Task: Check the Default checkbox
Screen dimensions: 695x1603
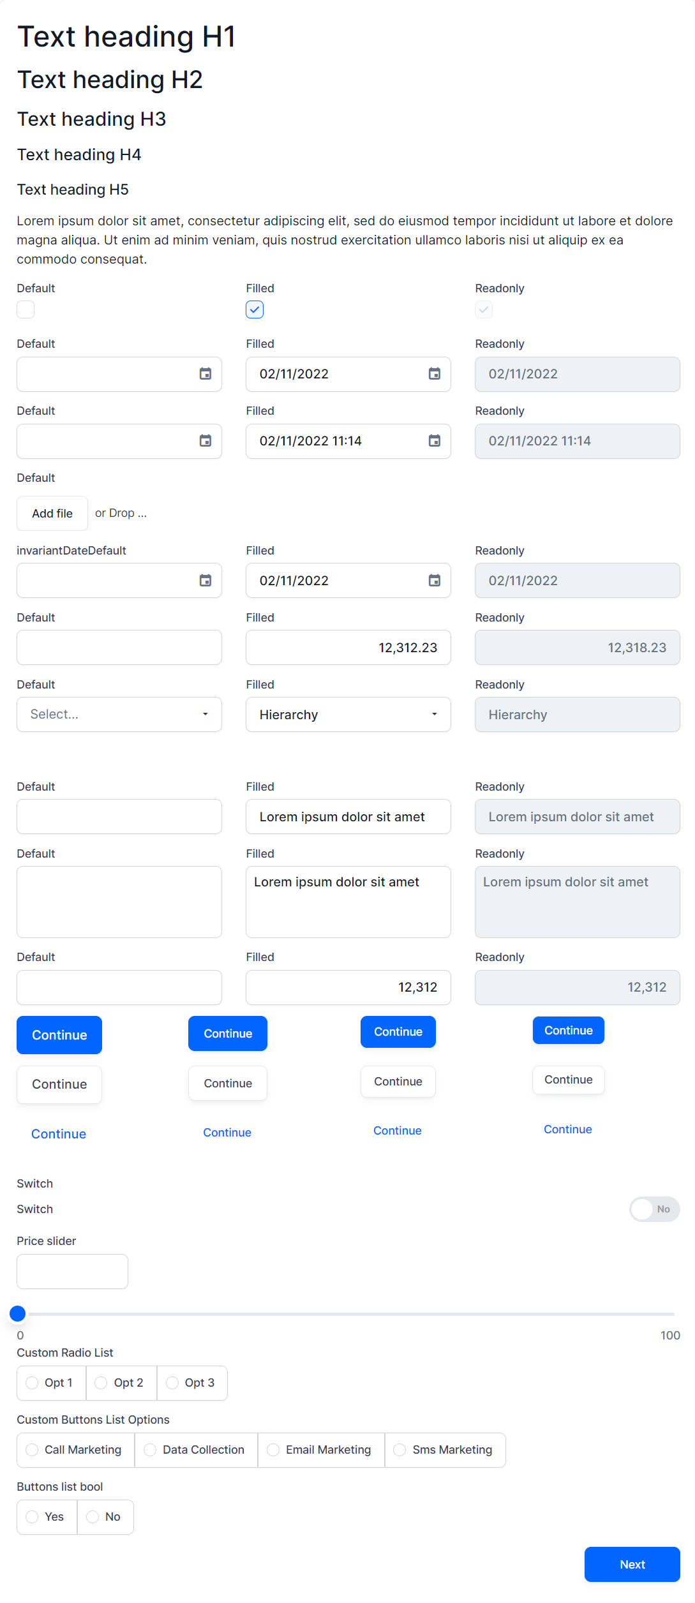Action: [26, 309]
